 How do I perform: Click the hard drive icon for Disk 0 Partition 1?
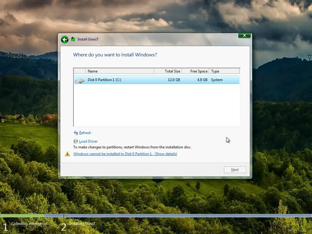[80, 80]
